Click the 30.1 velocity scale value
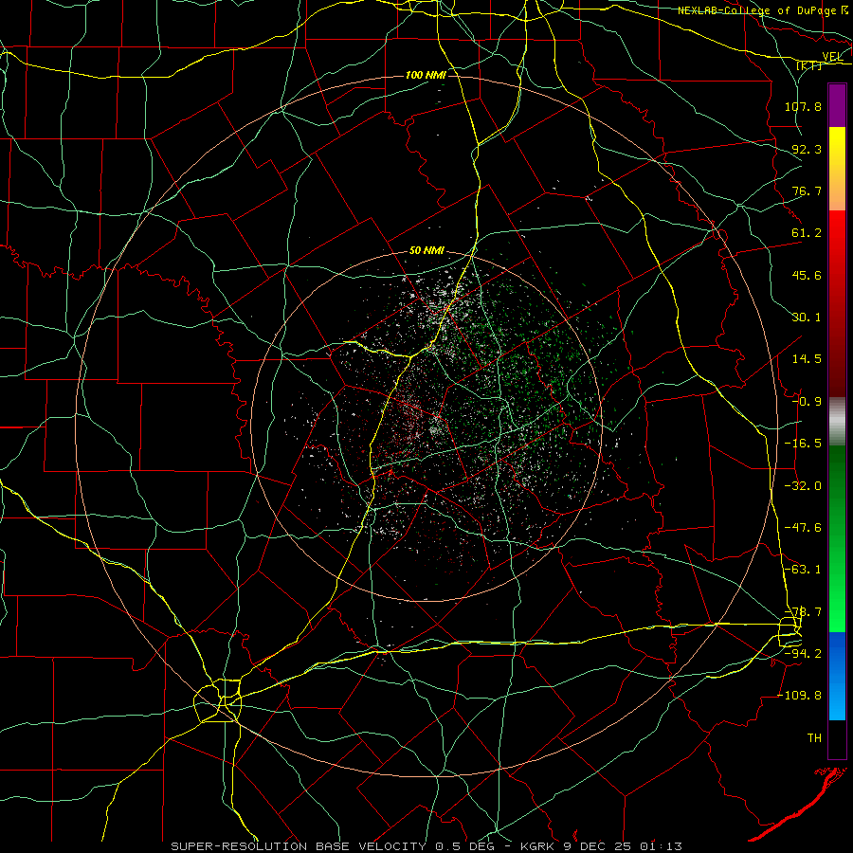 807,318
